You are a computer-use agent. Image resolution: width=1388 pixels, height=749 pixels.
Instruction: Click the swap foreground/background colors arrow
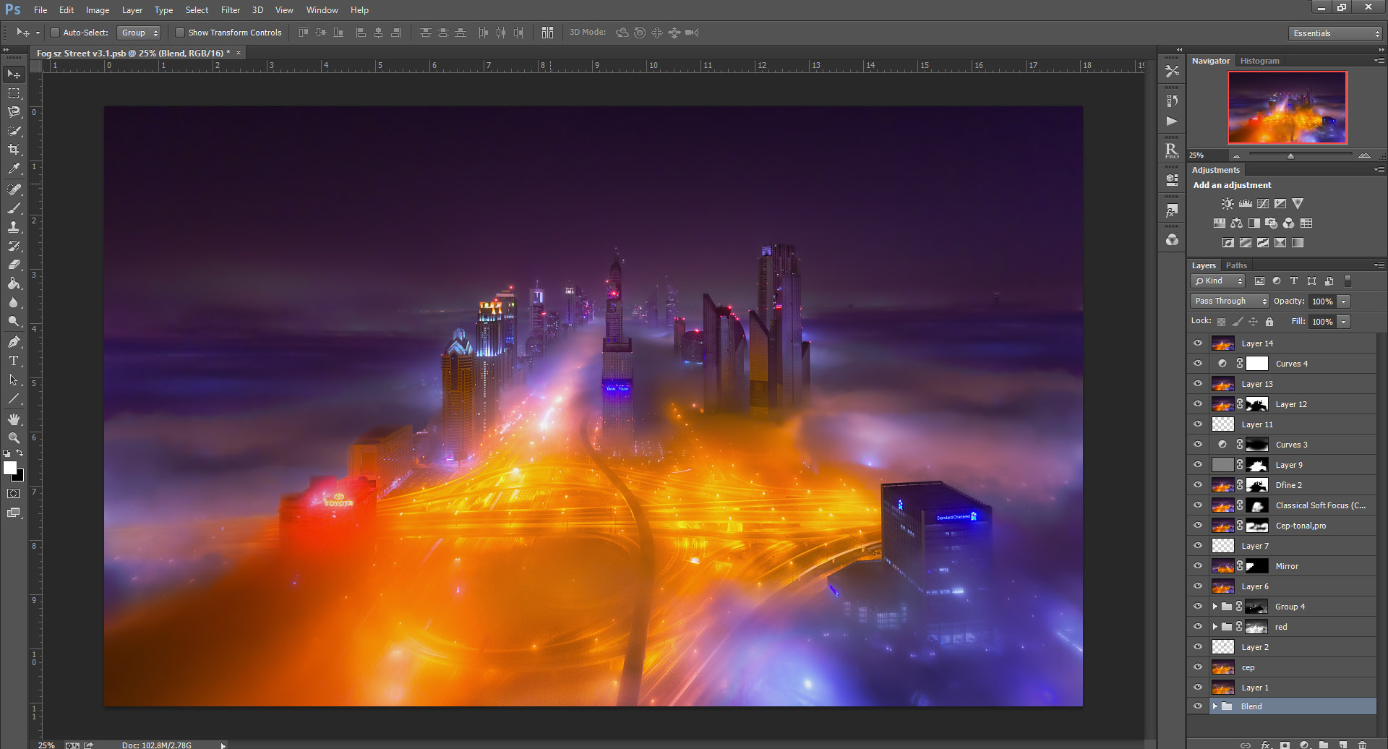pos(20,453)
